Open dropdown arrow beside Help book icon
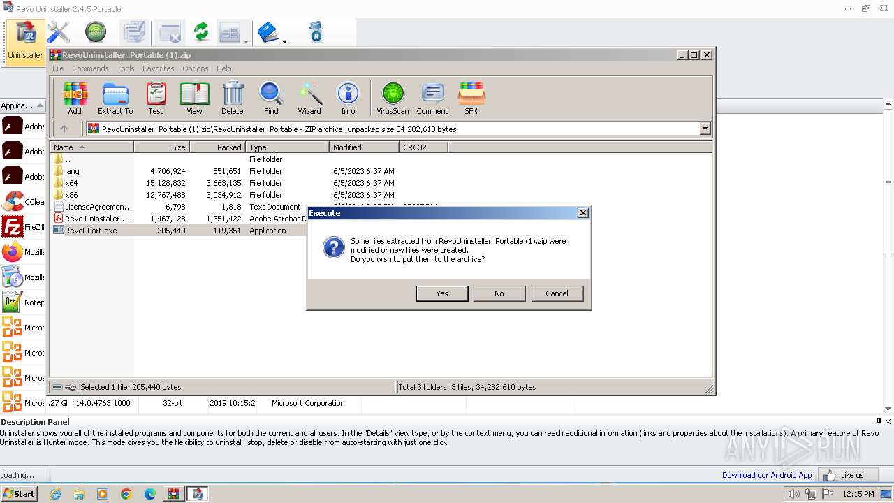Image resolution: width=894 pixels, height=503 pixels. 284,42
